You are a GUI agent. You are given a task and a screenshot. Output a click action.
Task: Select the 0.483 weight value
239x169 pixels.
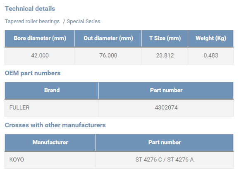pos(211,55)
